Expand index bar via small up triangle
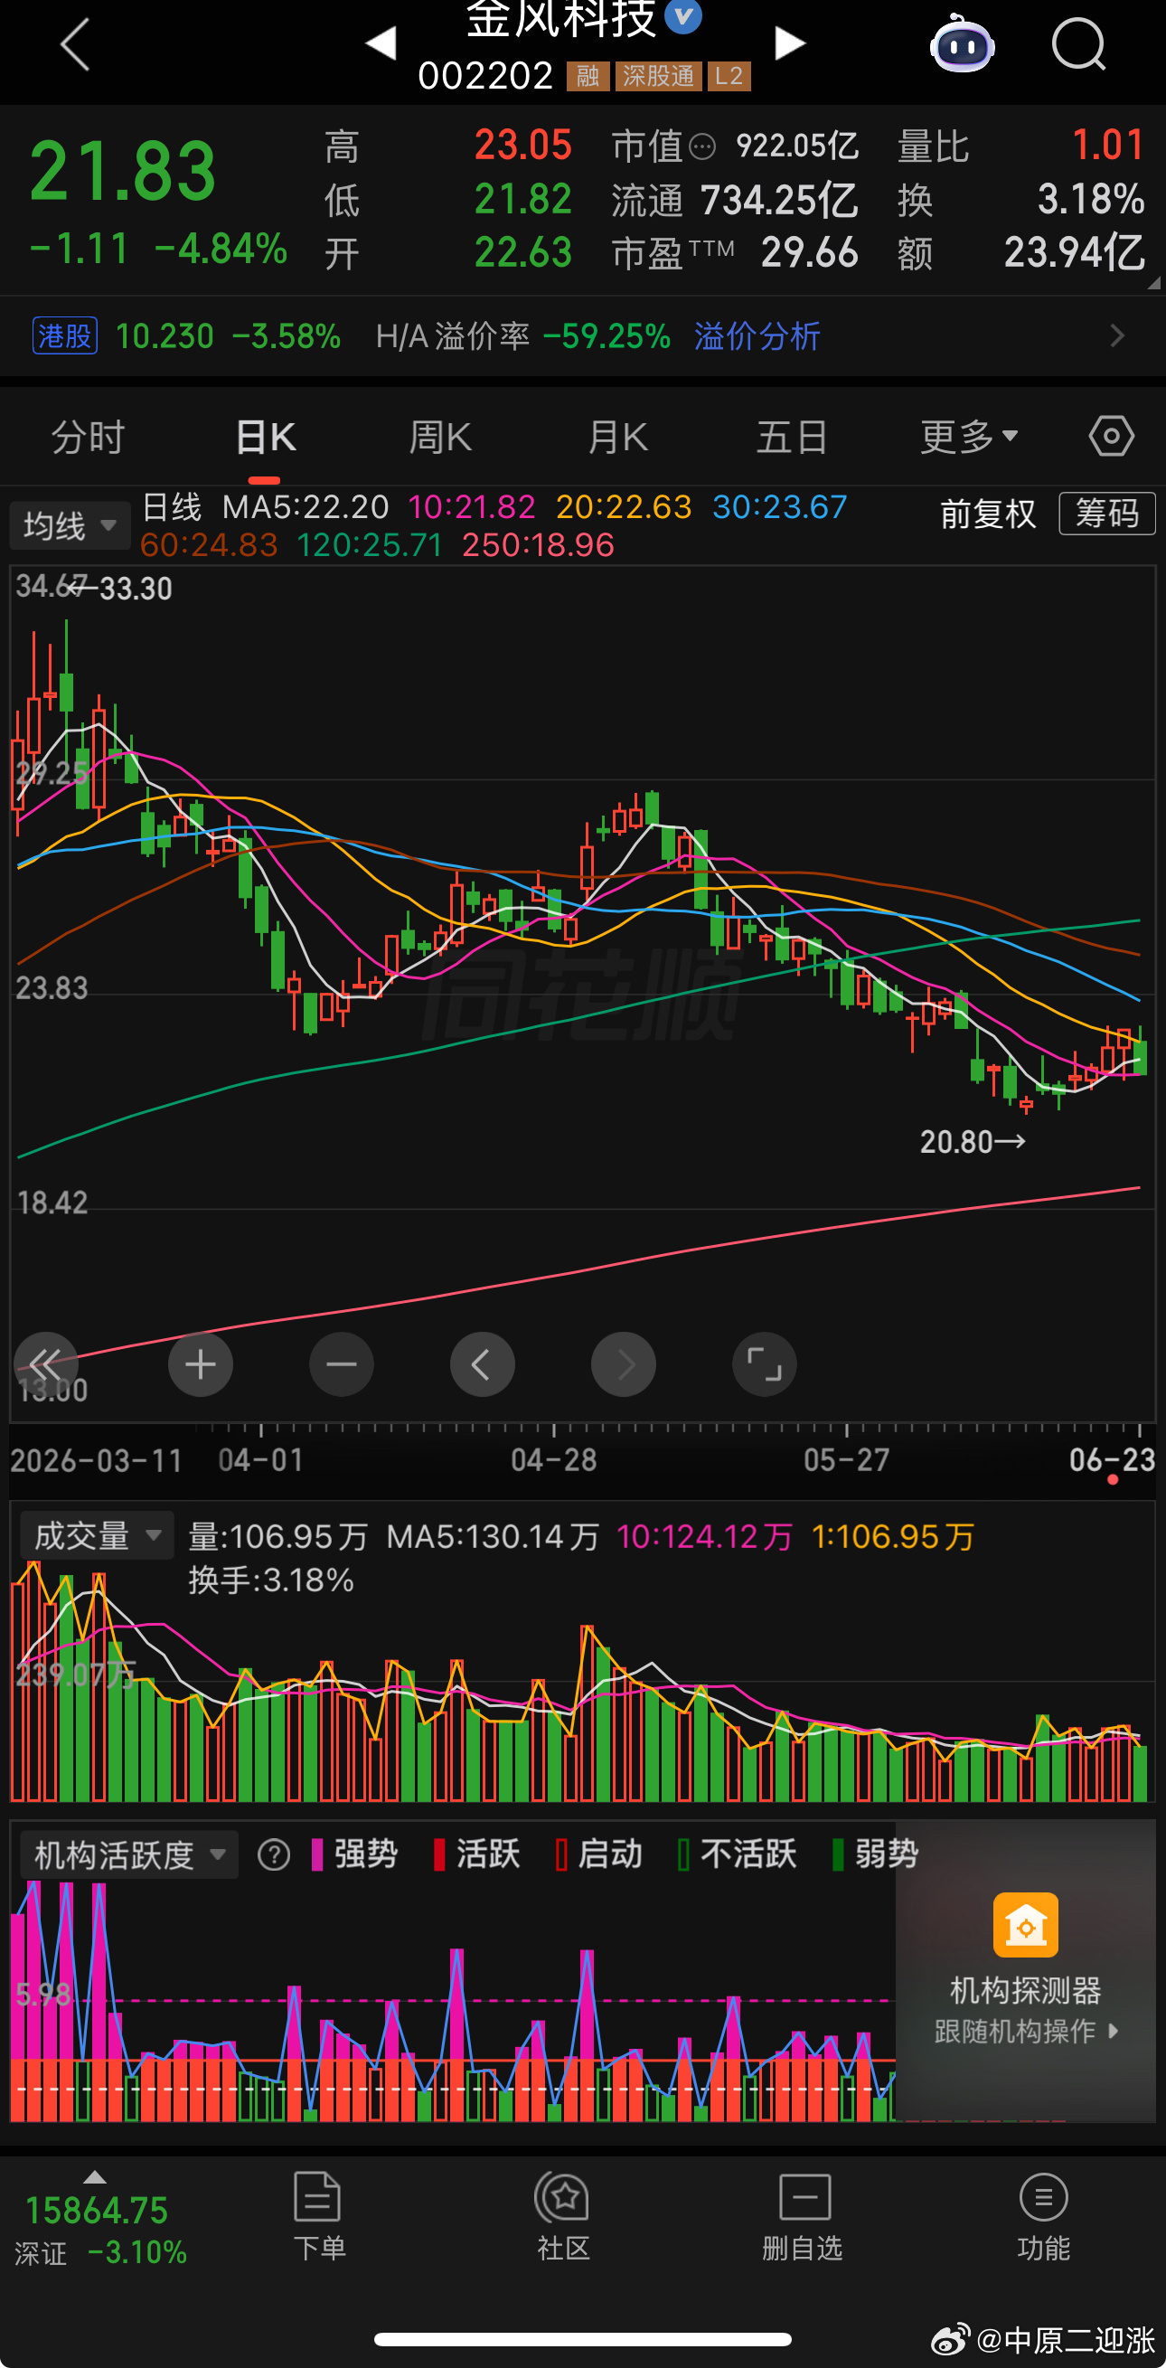1166x2368 pixels. point(95,2177)
